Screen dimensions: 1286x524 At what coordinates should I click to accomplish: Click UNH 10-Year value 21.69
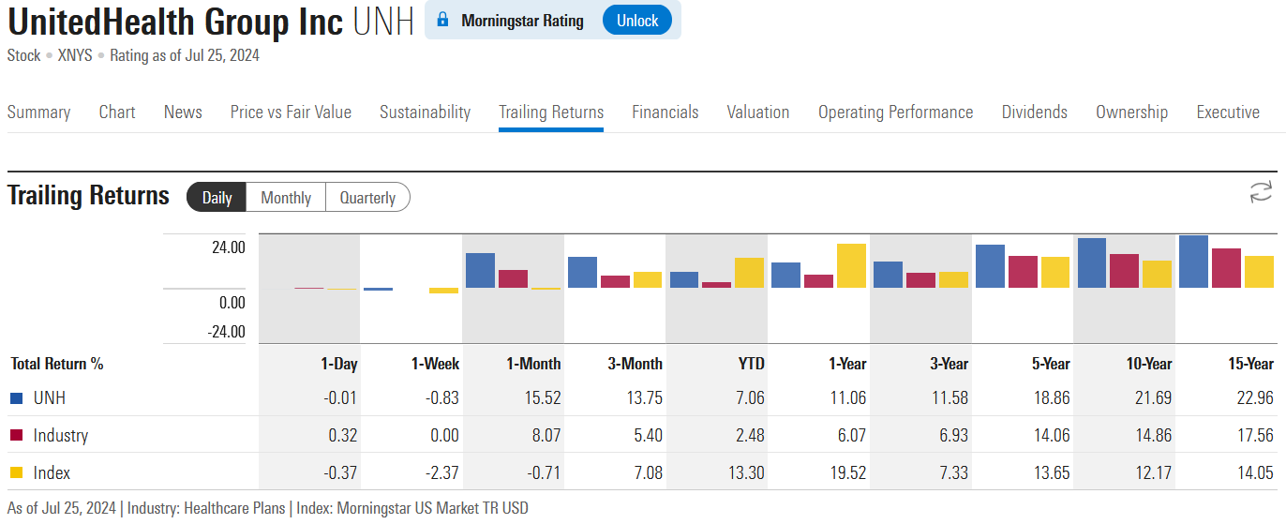(1153, 398)
